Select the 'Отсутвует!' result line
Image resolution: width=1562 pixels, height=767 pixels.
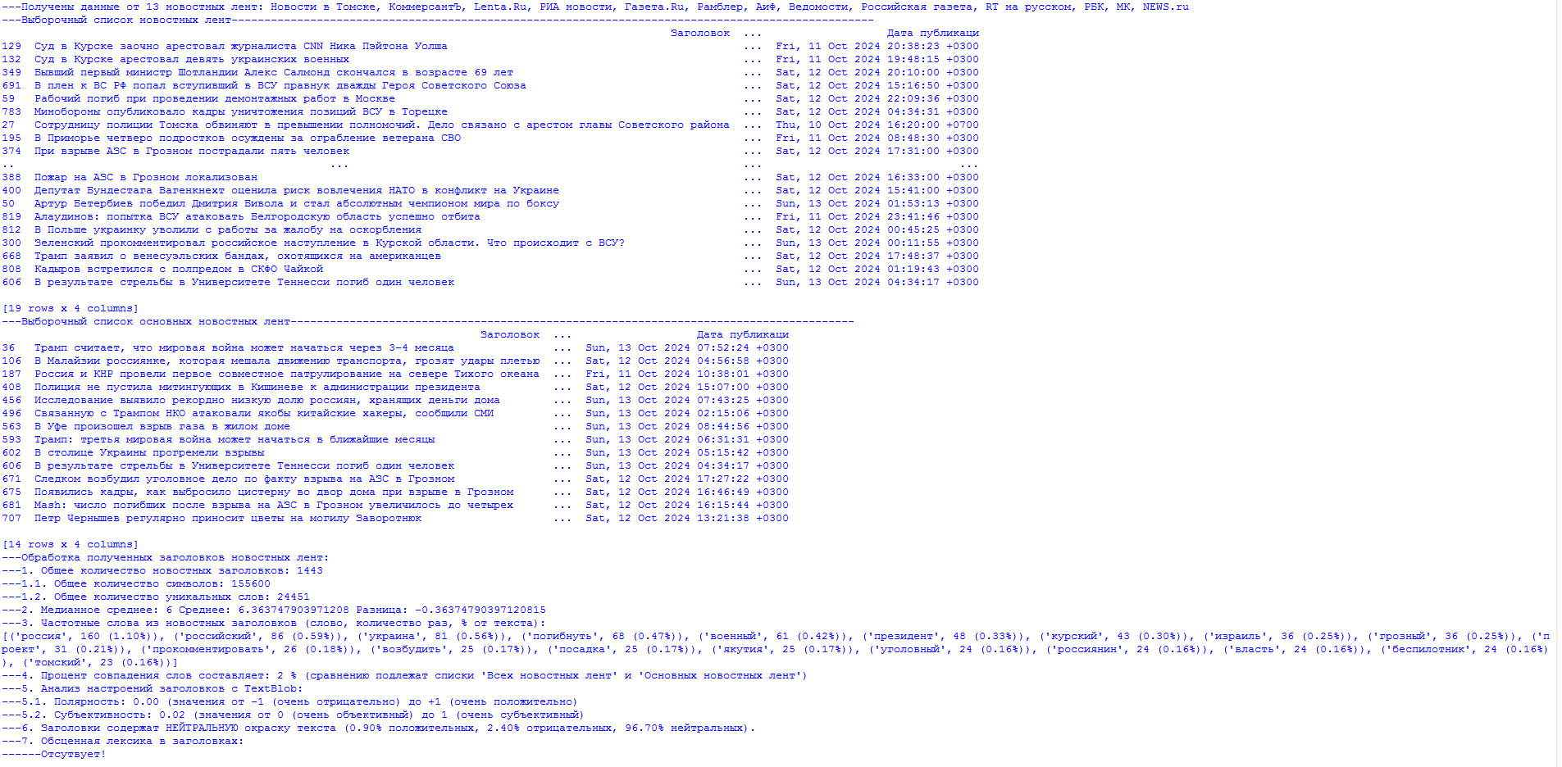[x=54, y=754]
